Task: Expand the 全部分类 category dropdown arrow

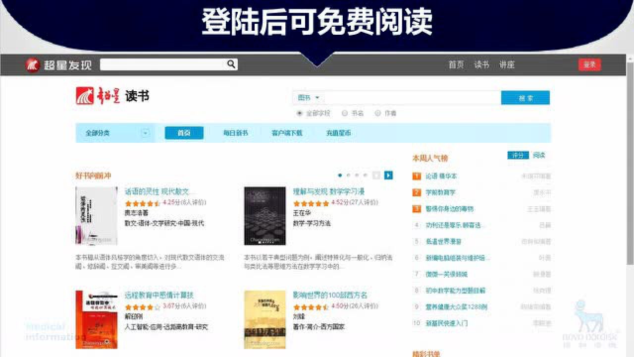Action: [x=145, y=133]
